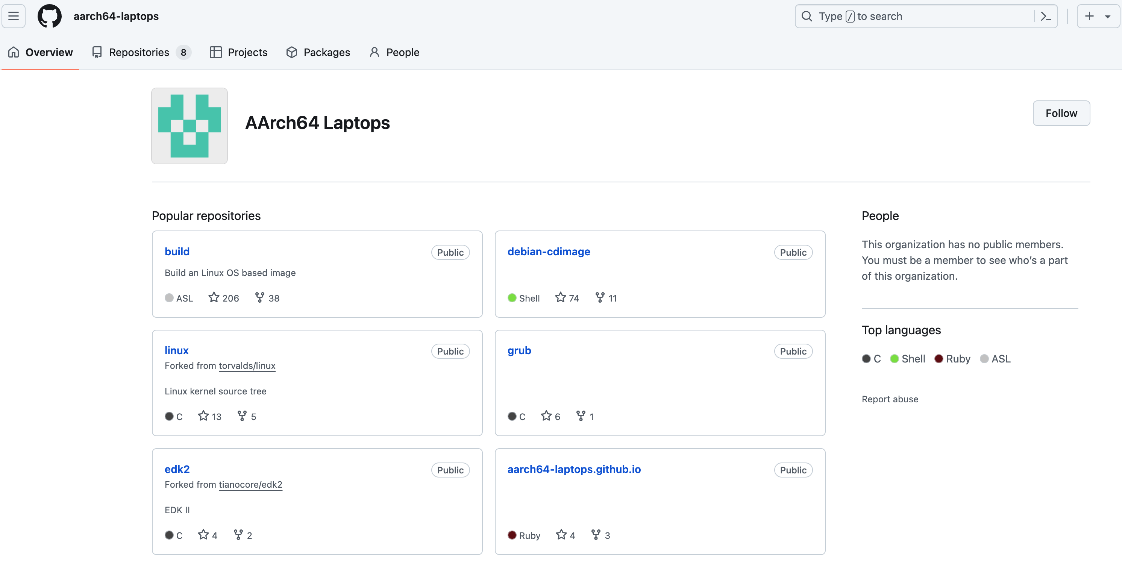Click 'Build an Linux OS based image' text

(x=230, y=273)
